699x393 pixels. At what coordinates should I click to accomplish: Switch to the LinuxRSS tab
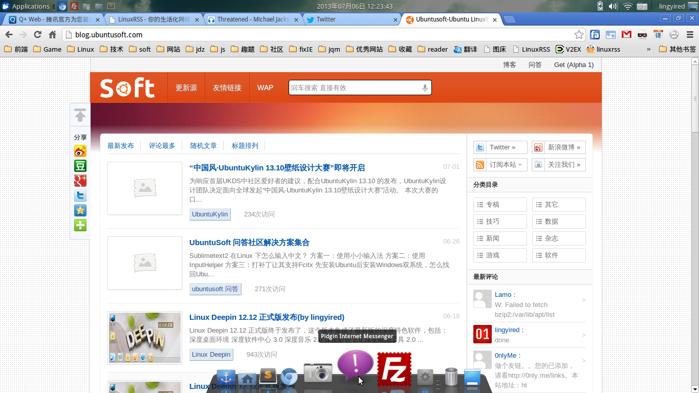click(154, 19)
